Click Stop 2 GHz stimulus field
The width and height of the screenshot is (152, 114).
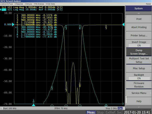pyautogui.click(x=111, y=108)
